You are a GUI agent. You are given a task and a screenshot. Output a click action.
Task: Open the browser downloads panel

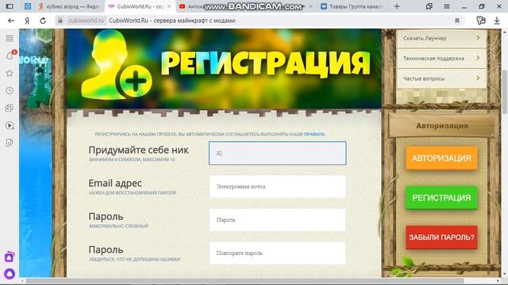pos(497,21)
